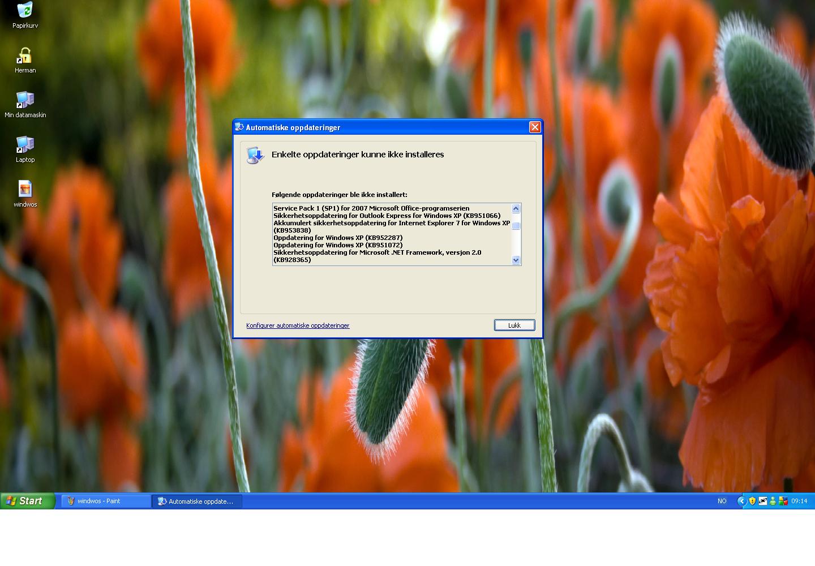Select the .NET Framework 2.0 KB928365 entry
Screen dimensions: 815x566
[378, 256]
